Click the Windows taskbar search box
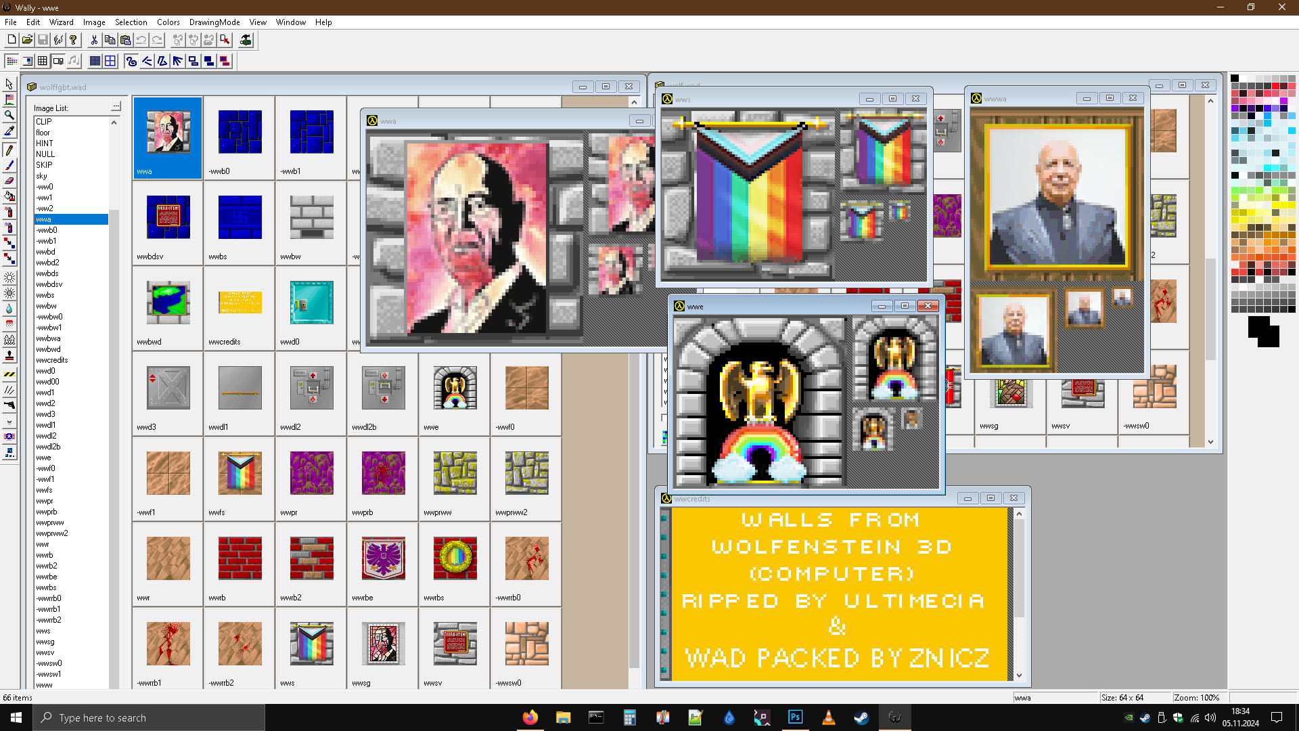Viewport: 1299px width, 731px height. click(149, 717)
